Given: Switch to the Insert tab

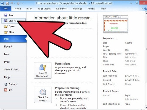Looking at the screenshot, I should [x=29, y=9].
